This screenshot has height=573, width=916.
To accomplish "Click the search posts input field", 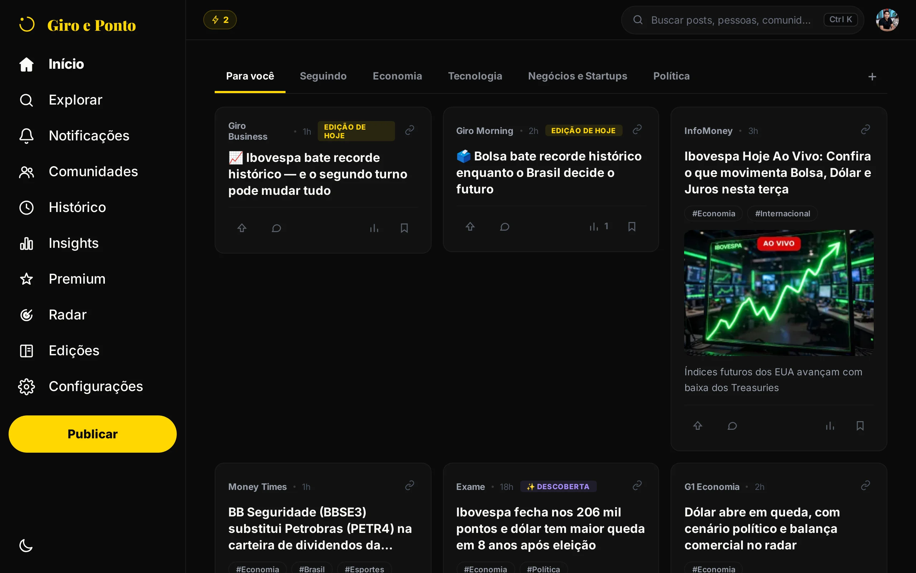I will pyautogui.click(x=742, y=20).
